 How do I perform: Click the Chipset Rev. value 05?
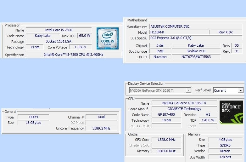[x=237, y=45]
